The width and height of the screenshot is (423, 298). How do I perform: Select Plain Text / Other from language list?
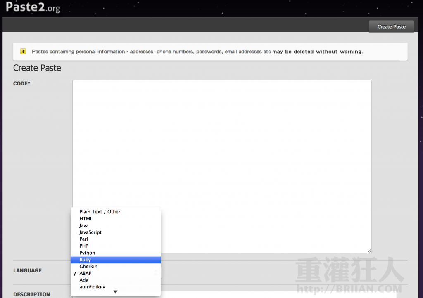point(100,212)
